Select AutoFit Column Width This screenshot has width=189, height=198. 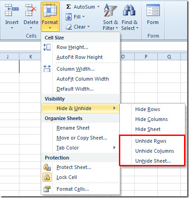[80, 79]
